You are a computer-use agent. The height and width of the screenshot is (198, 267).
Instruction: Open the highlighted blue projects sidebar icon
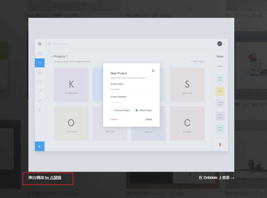pyautogui.click(x=40, y=63)
